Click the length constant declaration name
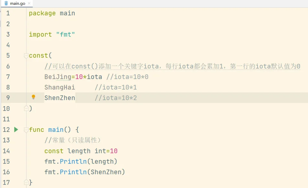 (79, 151)
